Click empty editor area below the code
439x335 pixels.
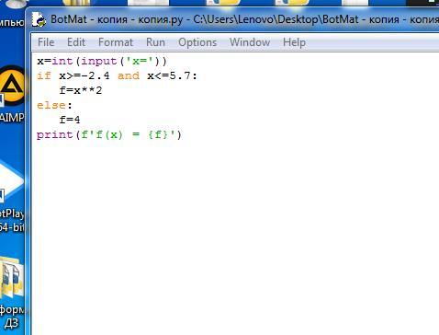[x=235, y=237]
